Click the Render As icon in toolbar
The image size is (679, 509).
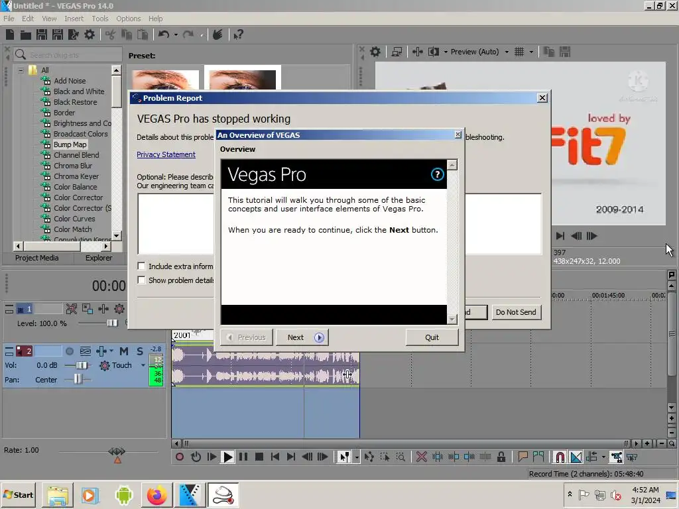(x=74, y=34)
